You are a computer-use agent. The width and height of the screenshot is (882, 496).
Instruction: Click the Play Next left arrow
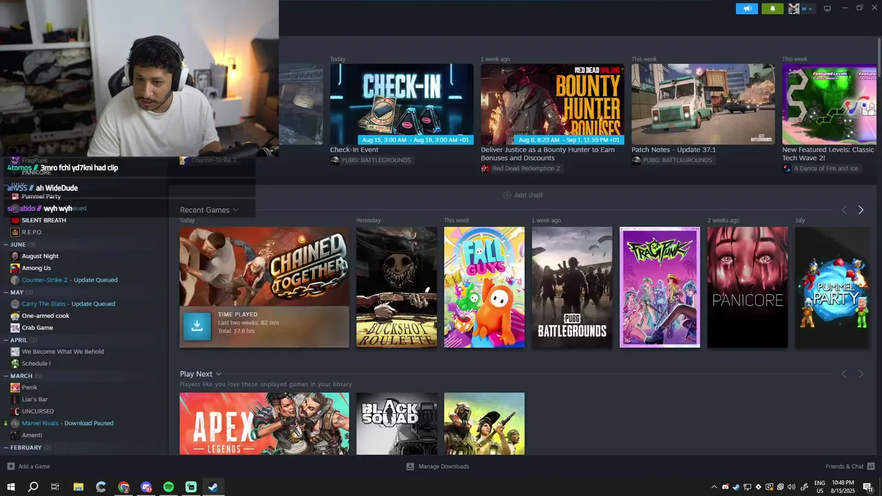tap(844, 374)
